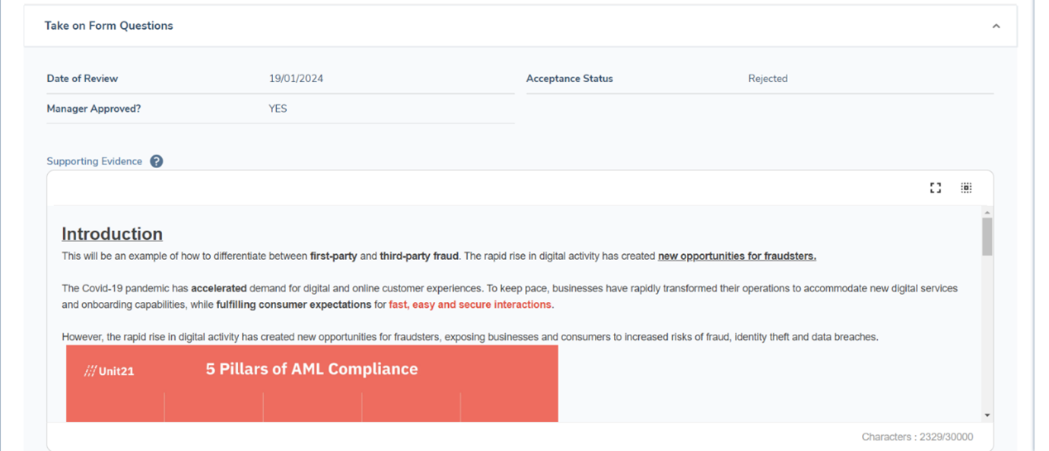Click the editor scrollbar up arrow

tap(987, 212)
